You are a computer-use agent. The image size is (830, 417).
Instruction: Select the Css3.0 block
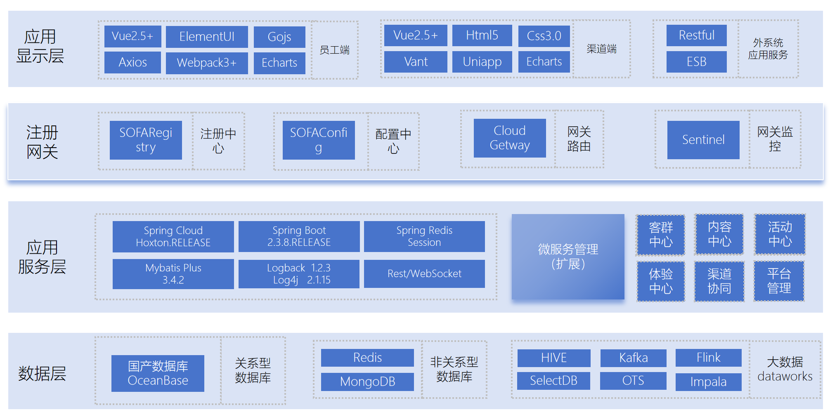(x=544, y=36)
